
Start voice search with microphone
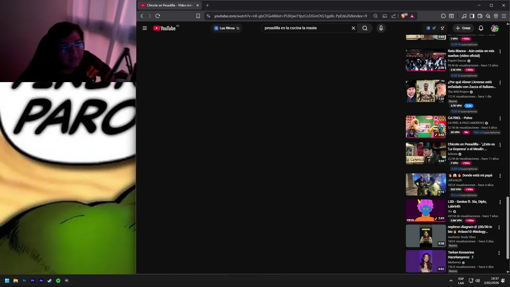(x=381, y=28)
